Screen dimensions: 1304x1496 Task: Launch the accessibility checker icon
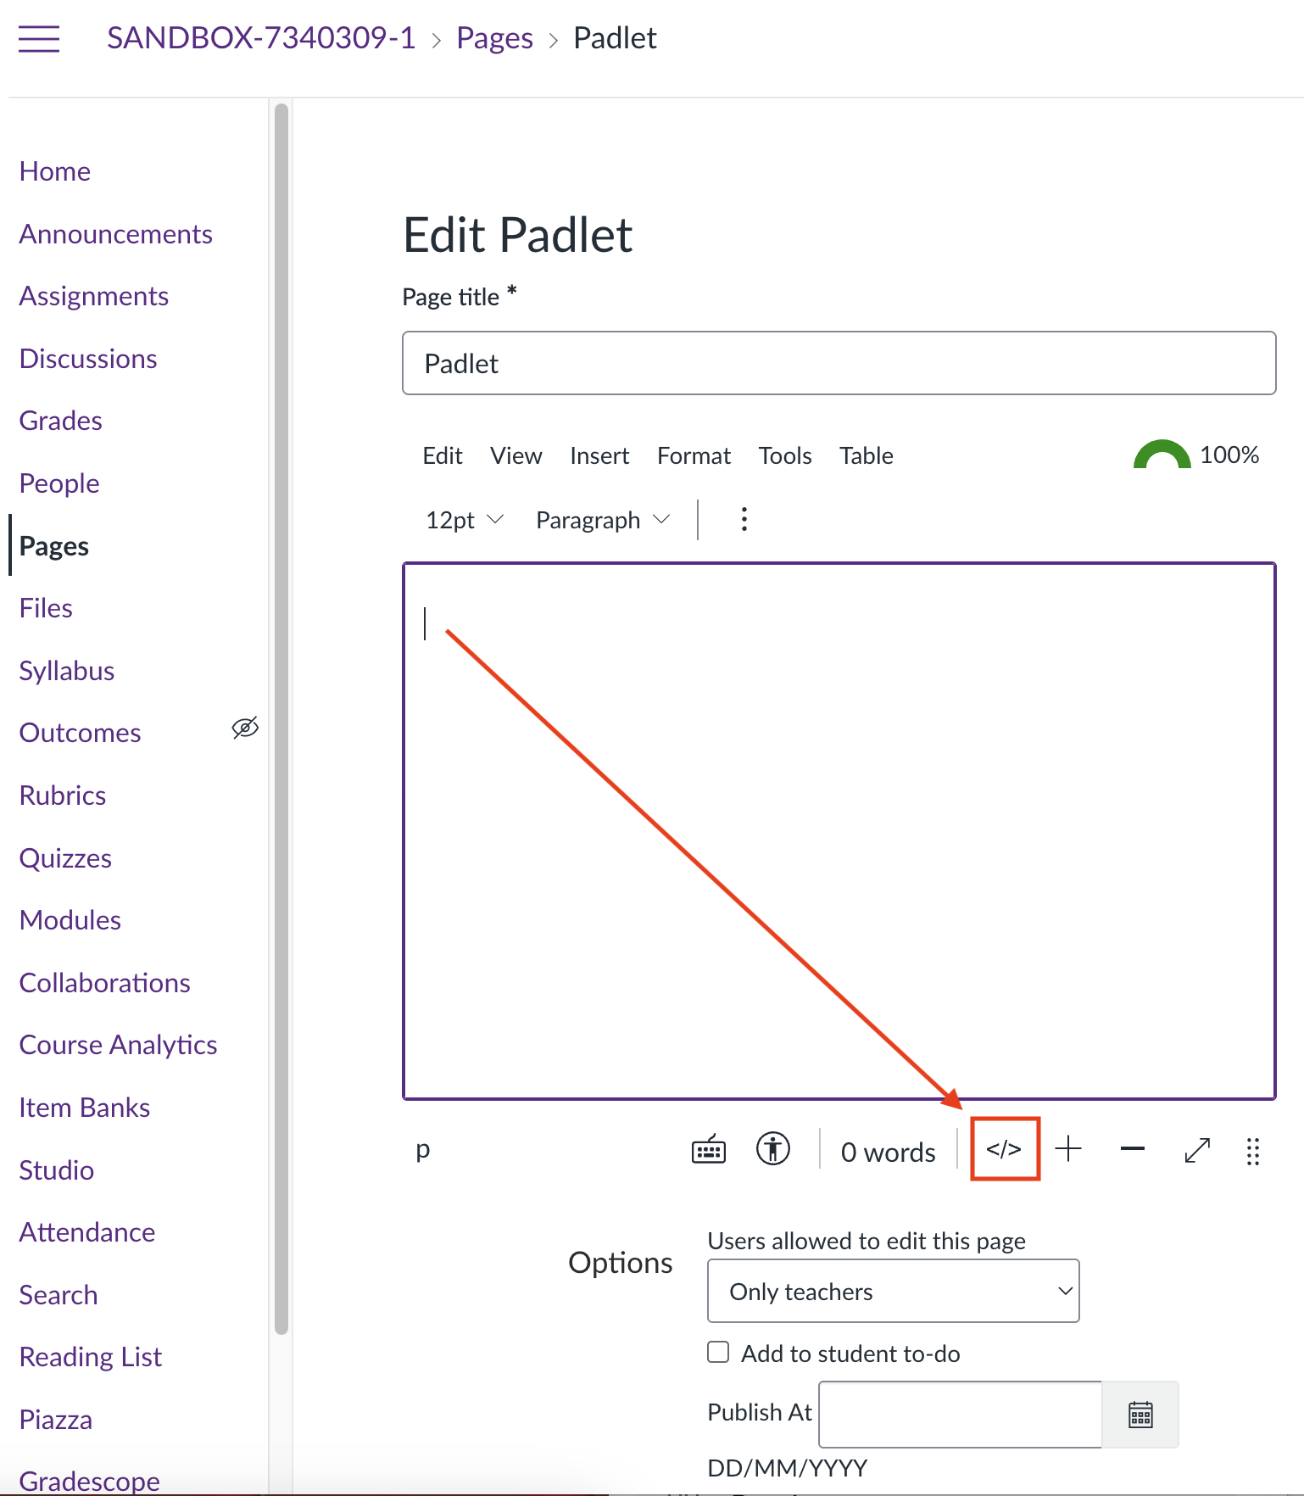(x=772, y=1150)
